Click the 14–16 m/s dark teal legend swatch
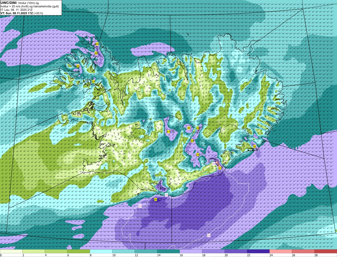Image resolution: width=337 pixels, height=257 pixels. pos(168,251)
